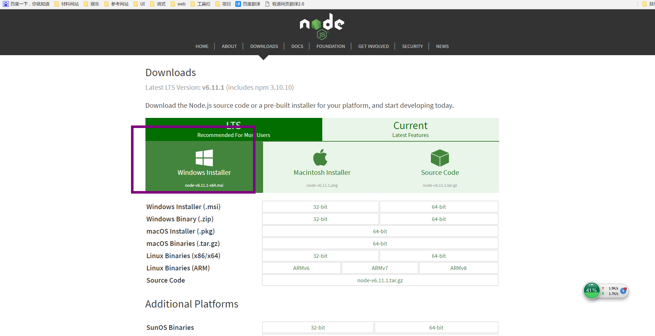This screenshot has height=336, width=655.
Task: Click 64-bit for SunOS Binaries
Action: click(436, 327)
